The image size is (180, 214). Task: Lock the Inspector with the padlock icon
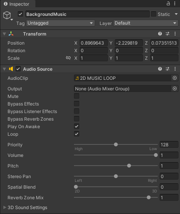[168, 3]
